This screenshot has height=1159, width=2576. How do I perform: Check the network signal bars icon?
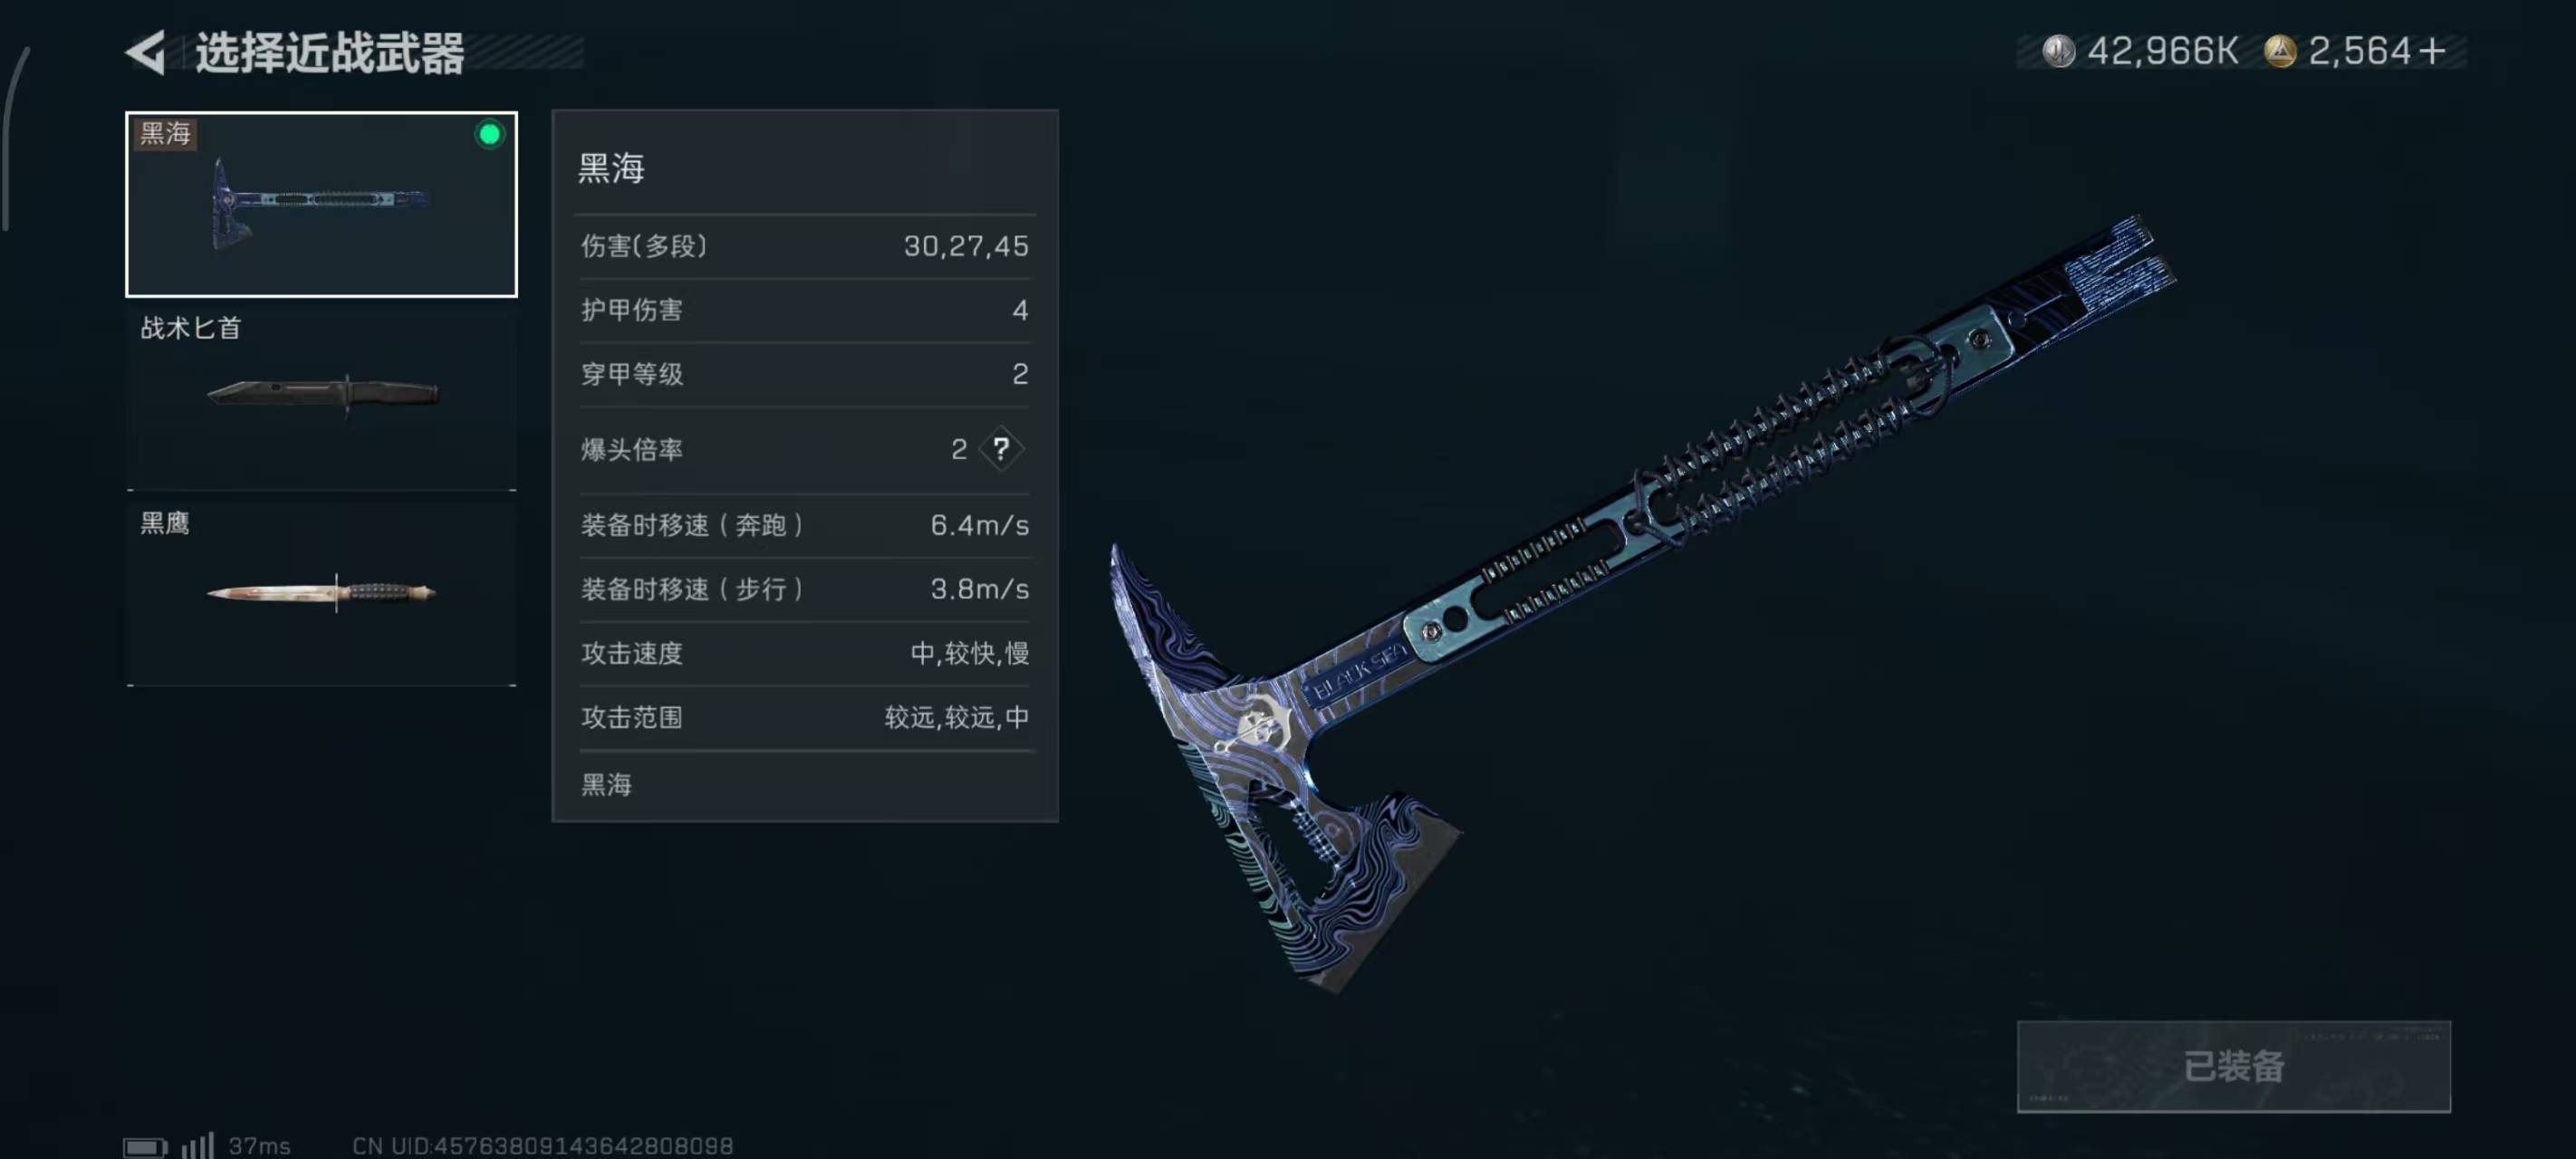pos(197,1145)
